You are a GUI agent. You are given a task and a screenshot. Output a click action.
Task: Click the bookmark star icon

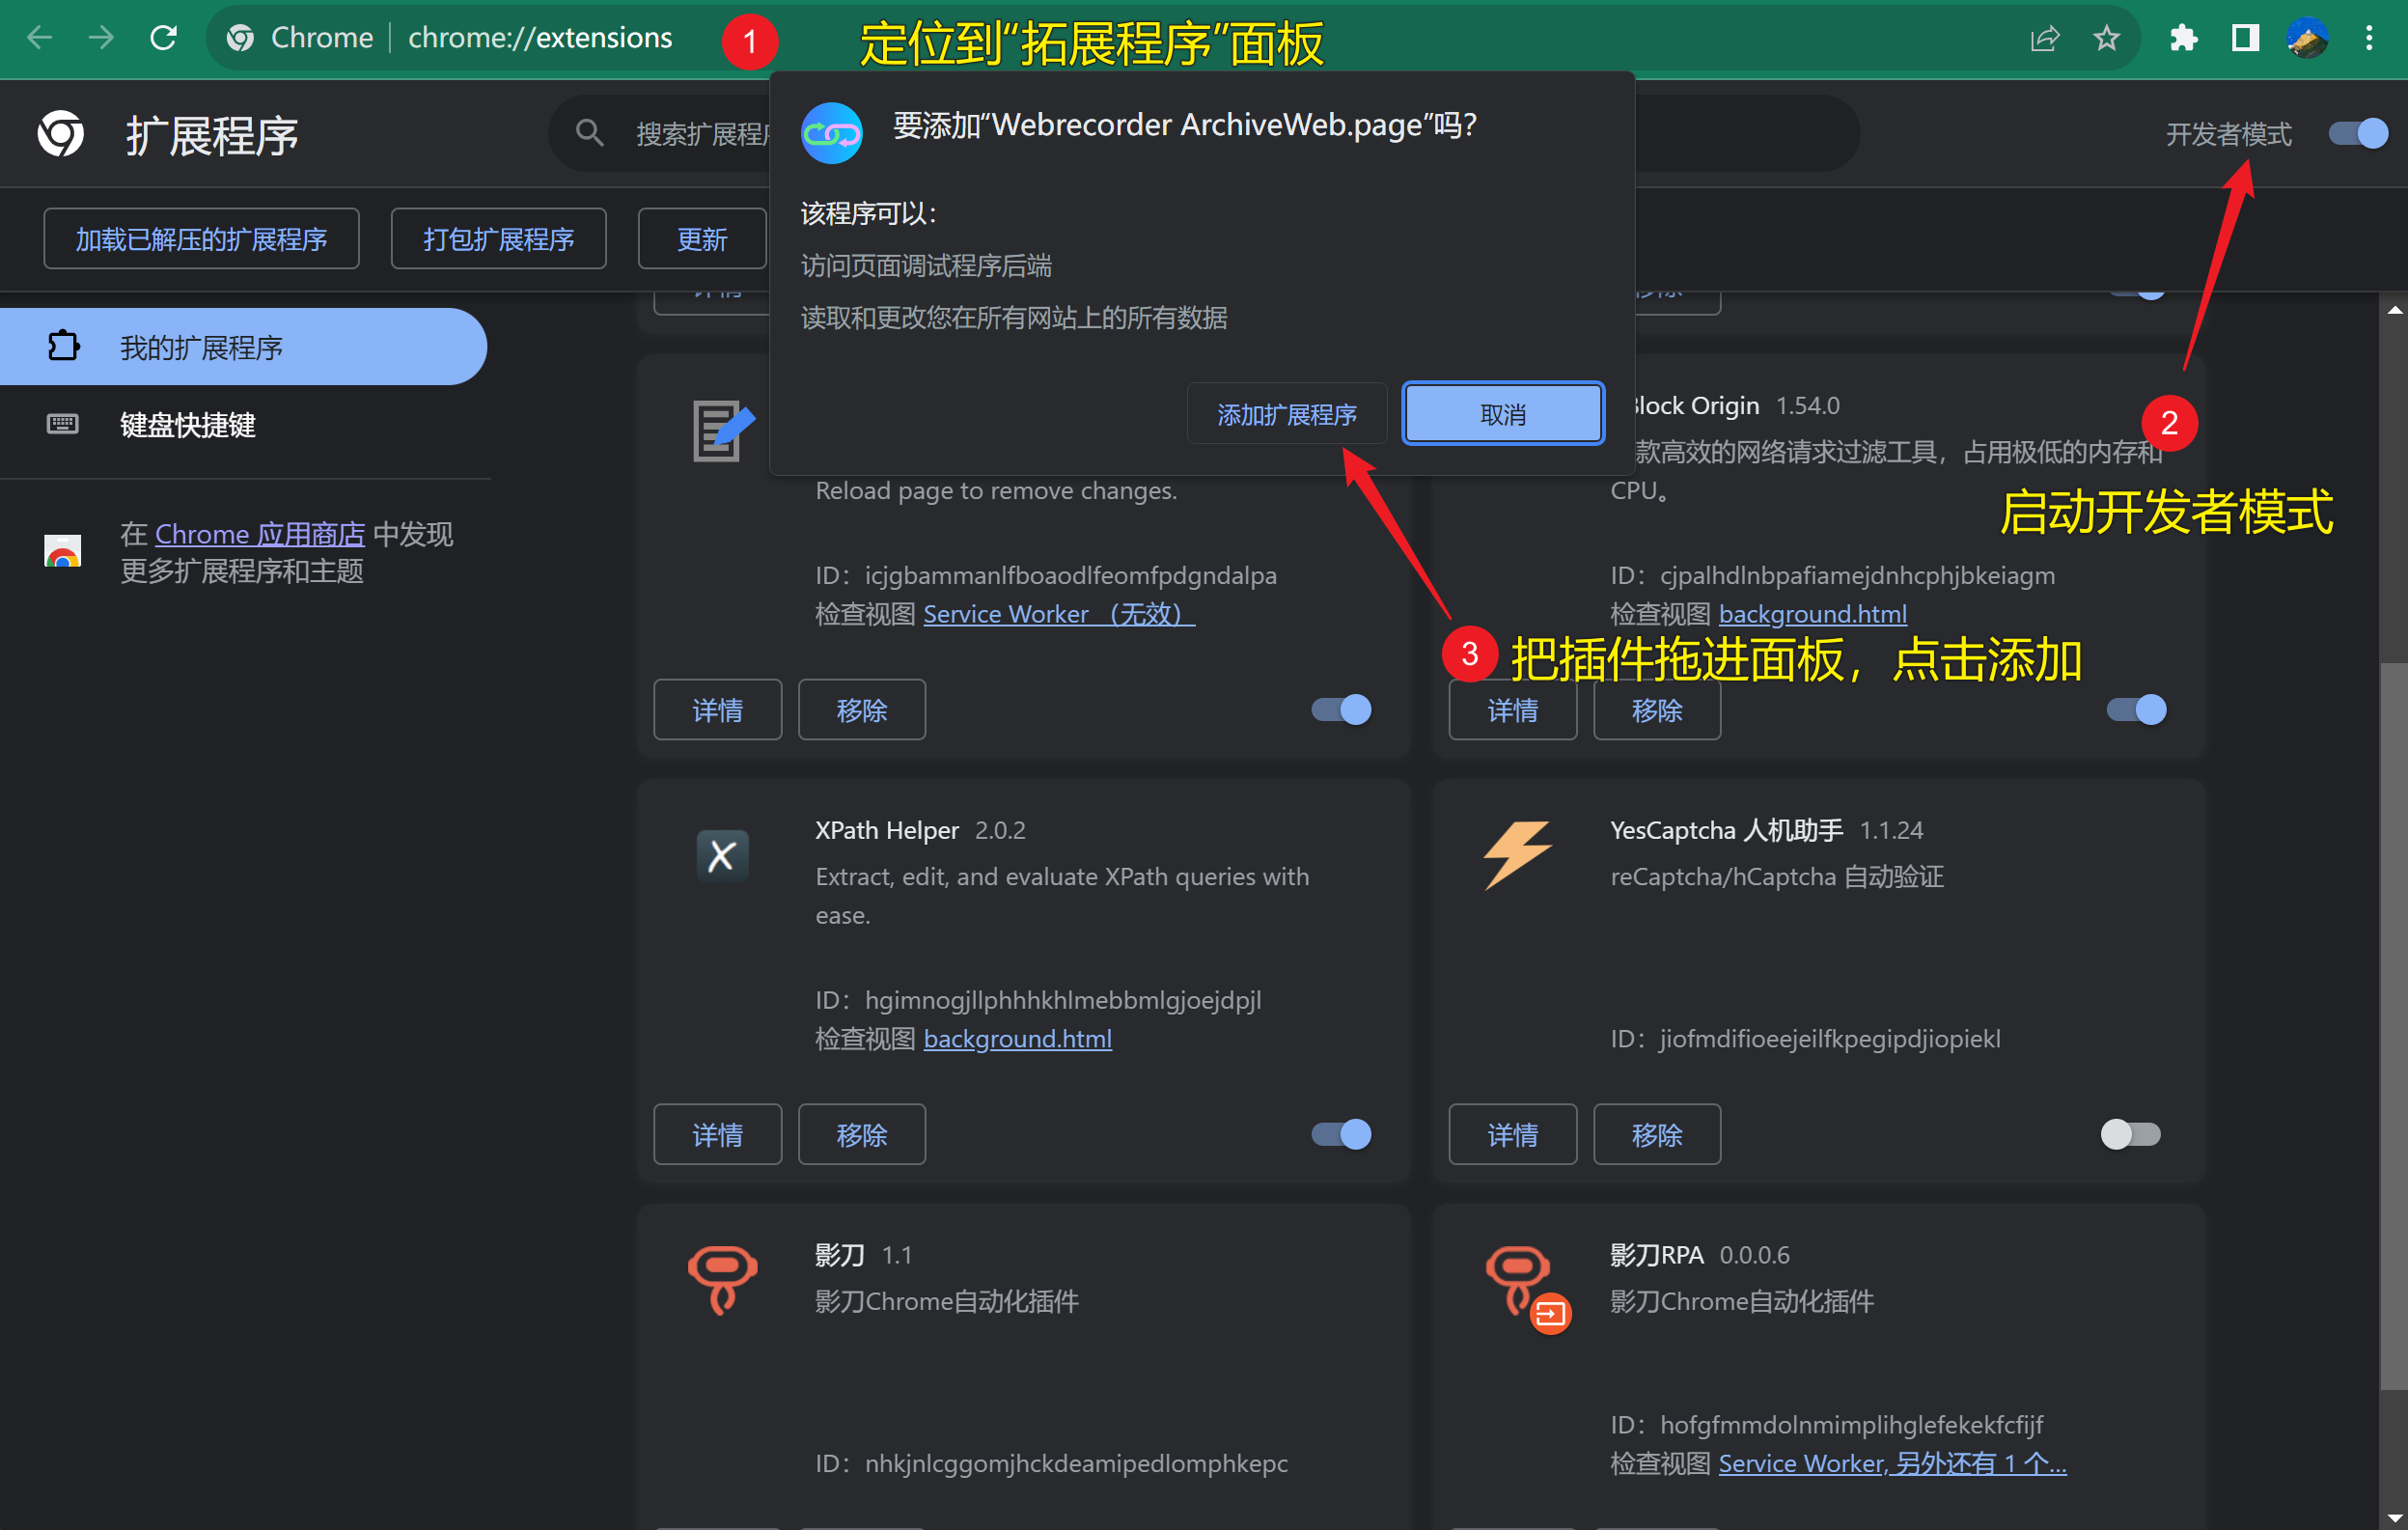[2106, 38]
